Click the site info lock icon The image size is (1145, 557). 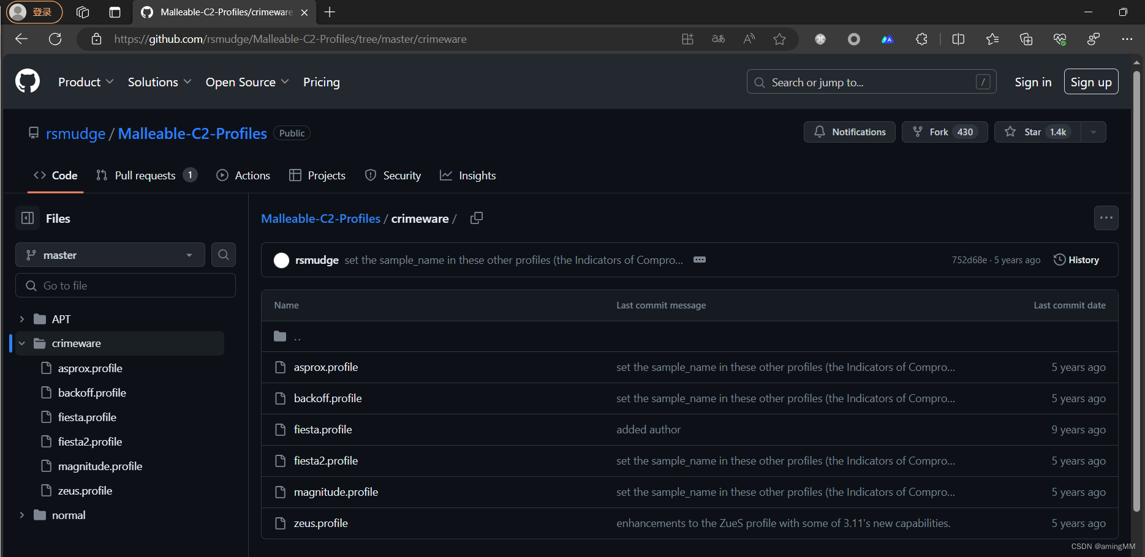click(x=96, y=39)
